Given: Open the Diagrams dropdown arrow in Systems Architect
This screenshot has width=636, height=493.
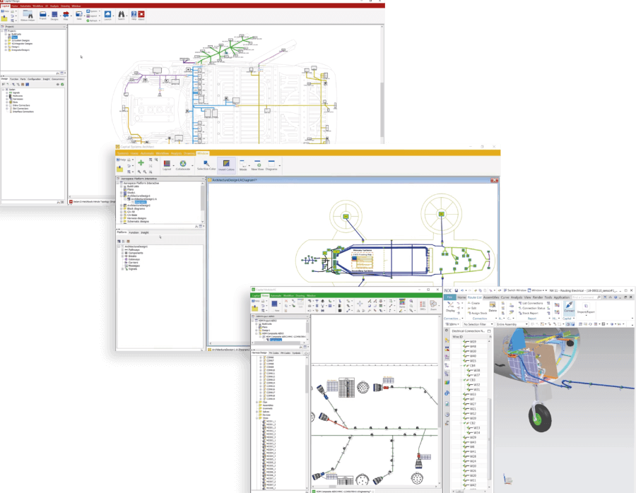Looking at the screenshot, I should [279, 165].
